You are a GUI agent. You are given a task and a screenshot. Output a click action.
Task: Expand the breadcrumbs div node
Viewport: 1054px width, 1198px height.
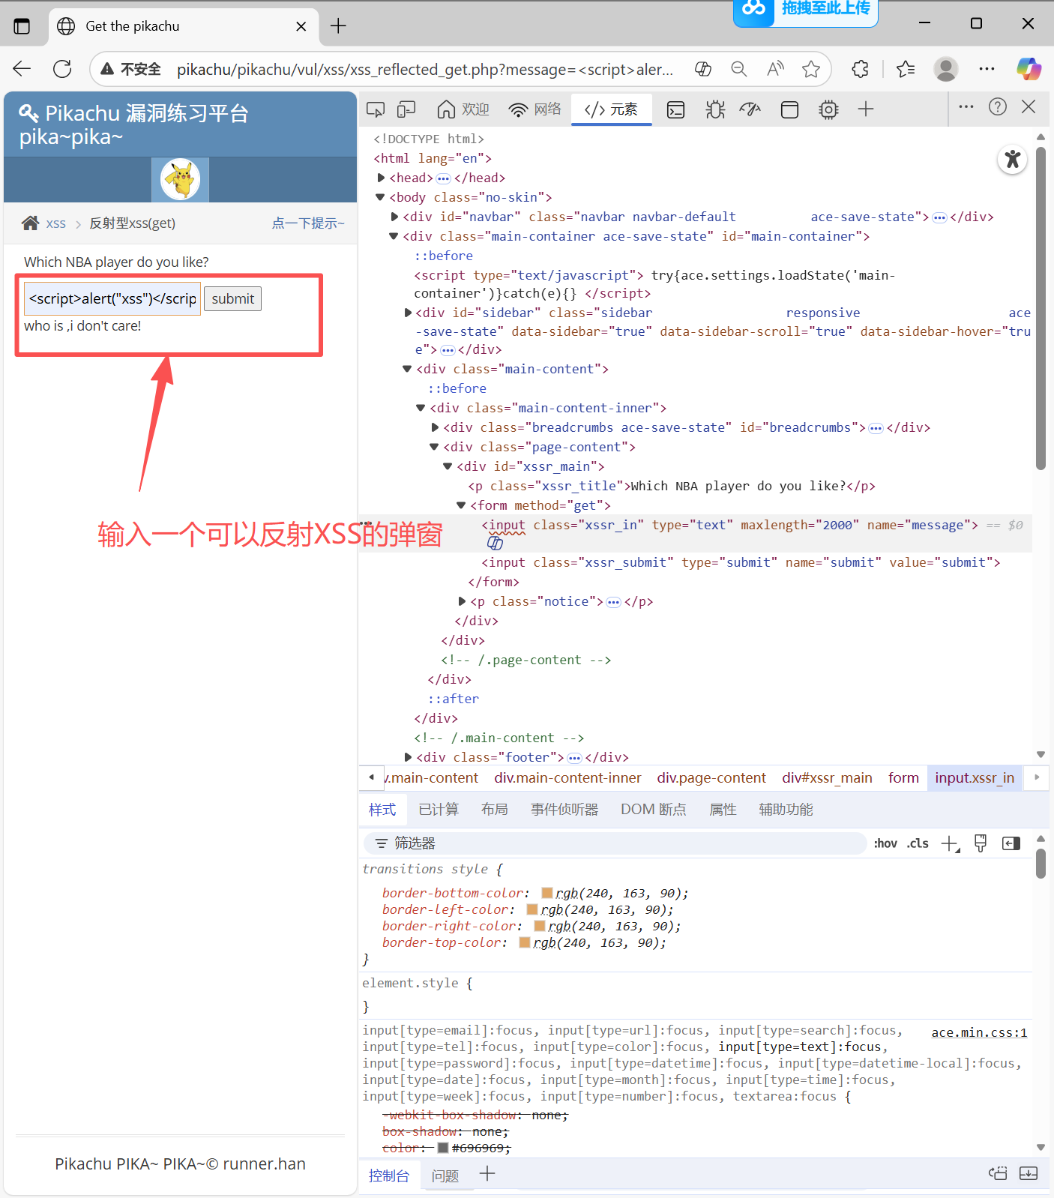click(435, 427)
